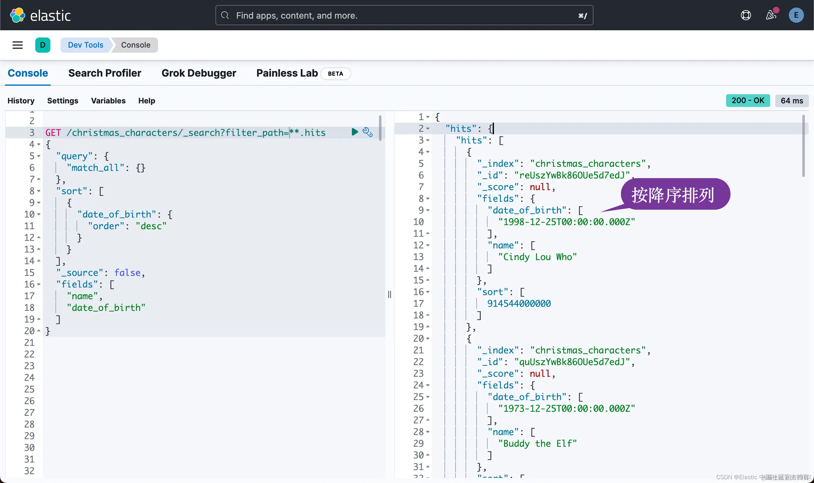Click the green D space avatar
814x483 pixels.
(x=43, y=45)
